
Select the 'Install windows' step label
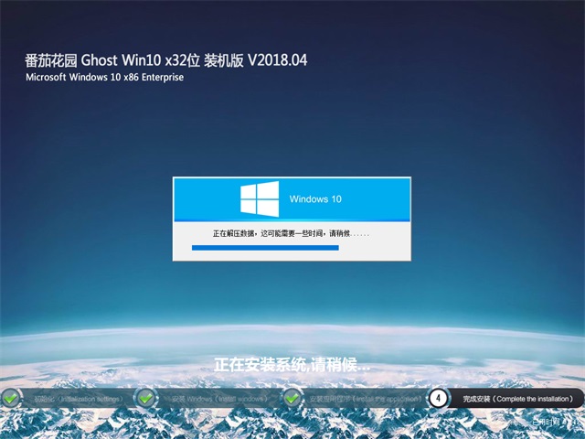(220, 399)
